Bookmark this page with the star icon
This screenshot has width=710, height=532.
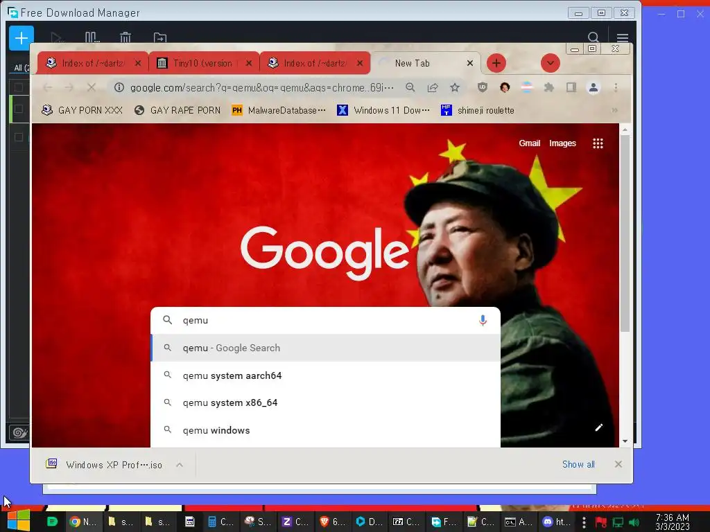pos(455,87)
